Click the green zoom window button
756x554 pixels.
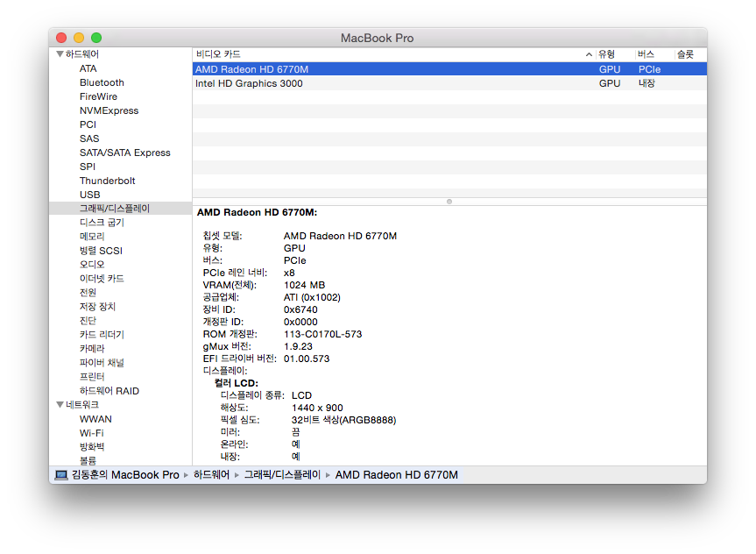click(x=96, y=38)
